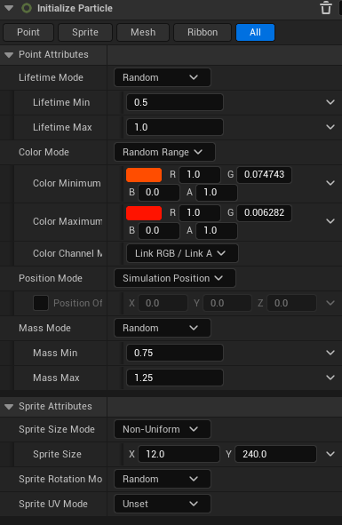Collapse the Sprite Attributes section
Image resolution: width=342 pixels, height=525 pixels.
(x=9, y=407)
